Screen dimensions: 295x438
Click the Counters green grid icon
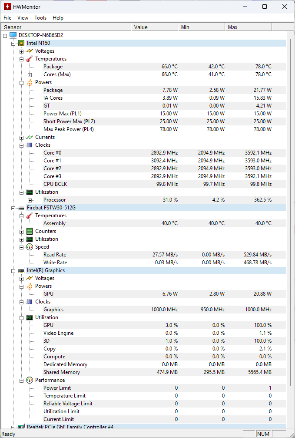tap(30, 231)
